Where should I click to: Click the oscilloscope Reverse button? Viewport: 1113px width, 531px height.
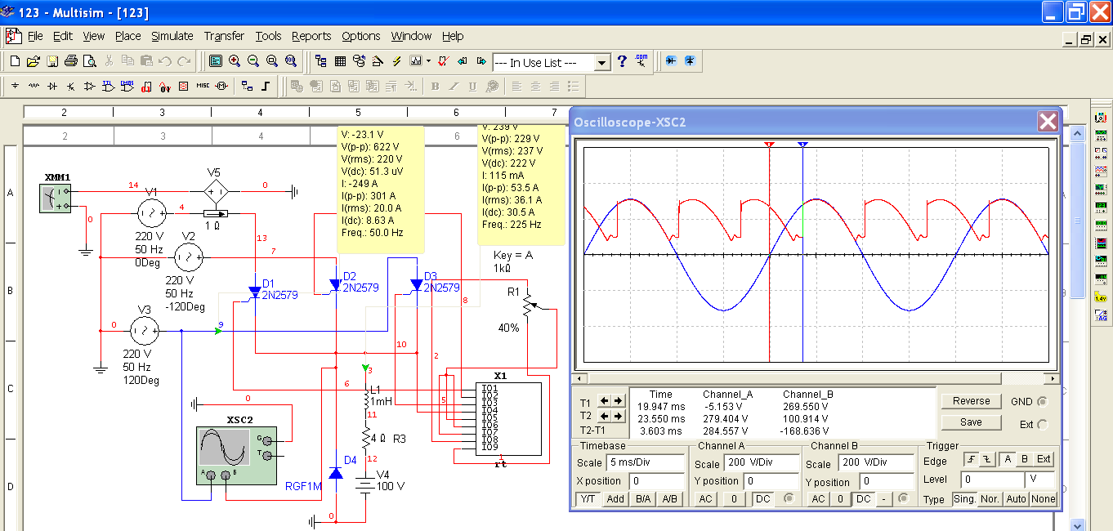tap(971, 401)
